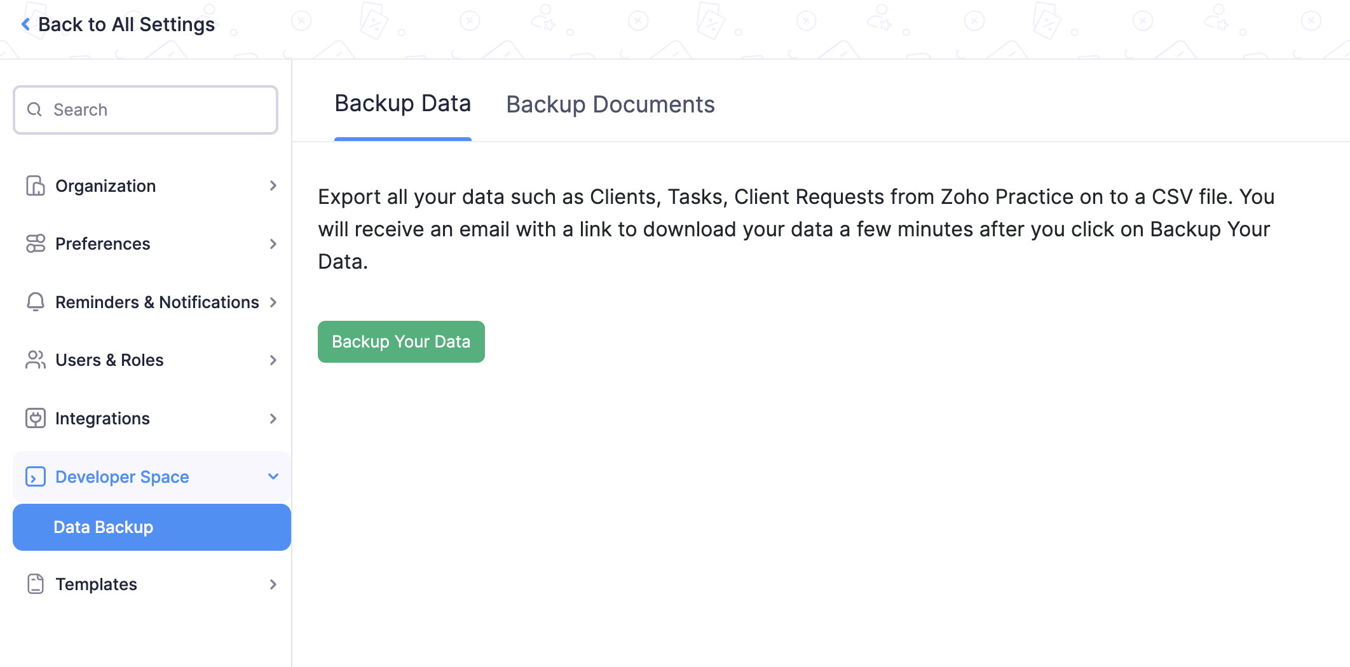Screen dimensions: 1350x667
Task: Click the Backup Your Data button
Action: (401, 341)
